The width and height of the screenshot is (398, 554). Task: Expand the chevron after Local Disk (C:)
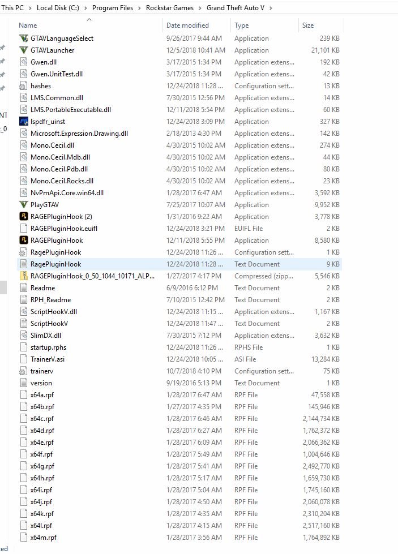pyautogui.click(x=85, y=8)
